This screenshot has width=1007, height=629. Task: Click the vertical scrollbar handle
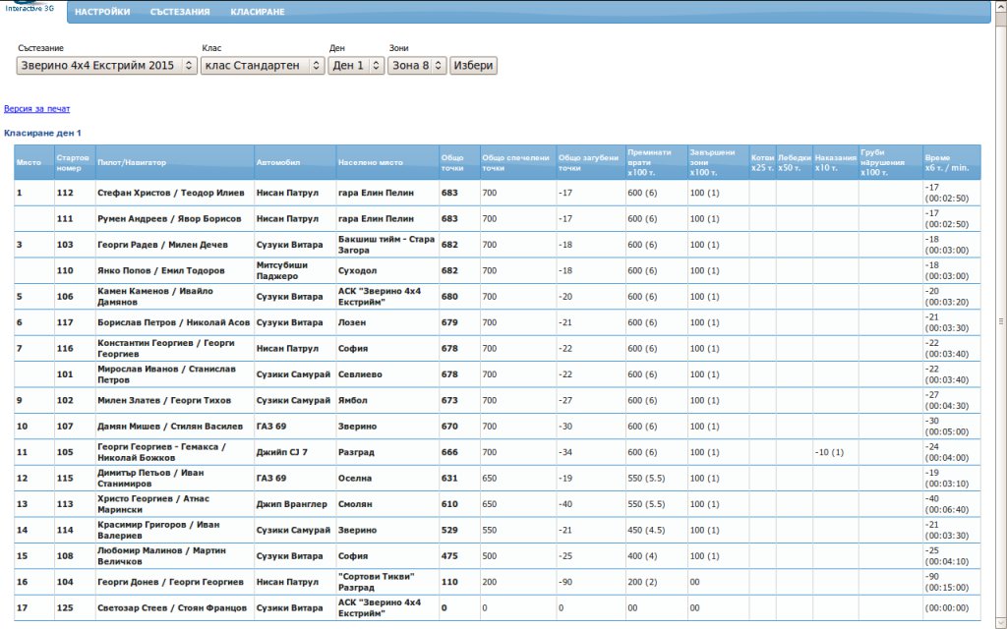click(1001, 319)
